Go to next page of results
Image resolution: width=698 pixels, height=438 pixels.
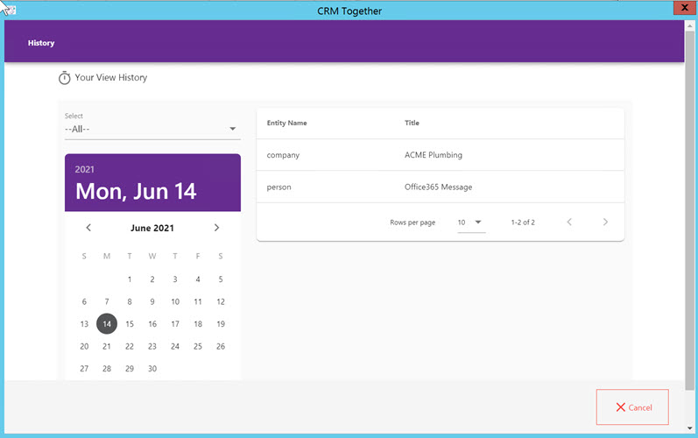coord(605,222)
